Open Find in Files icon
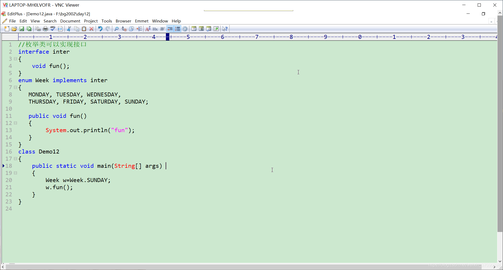Image resolution: width=503 pixels, height=270 pixels. click(131, 29)
